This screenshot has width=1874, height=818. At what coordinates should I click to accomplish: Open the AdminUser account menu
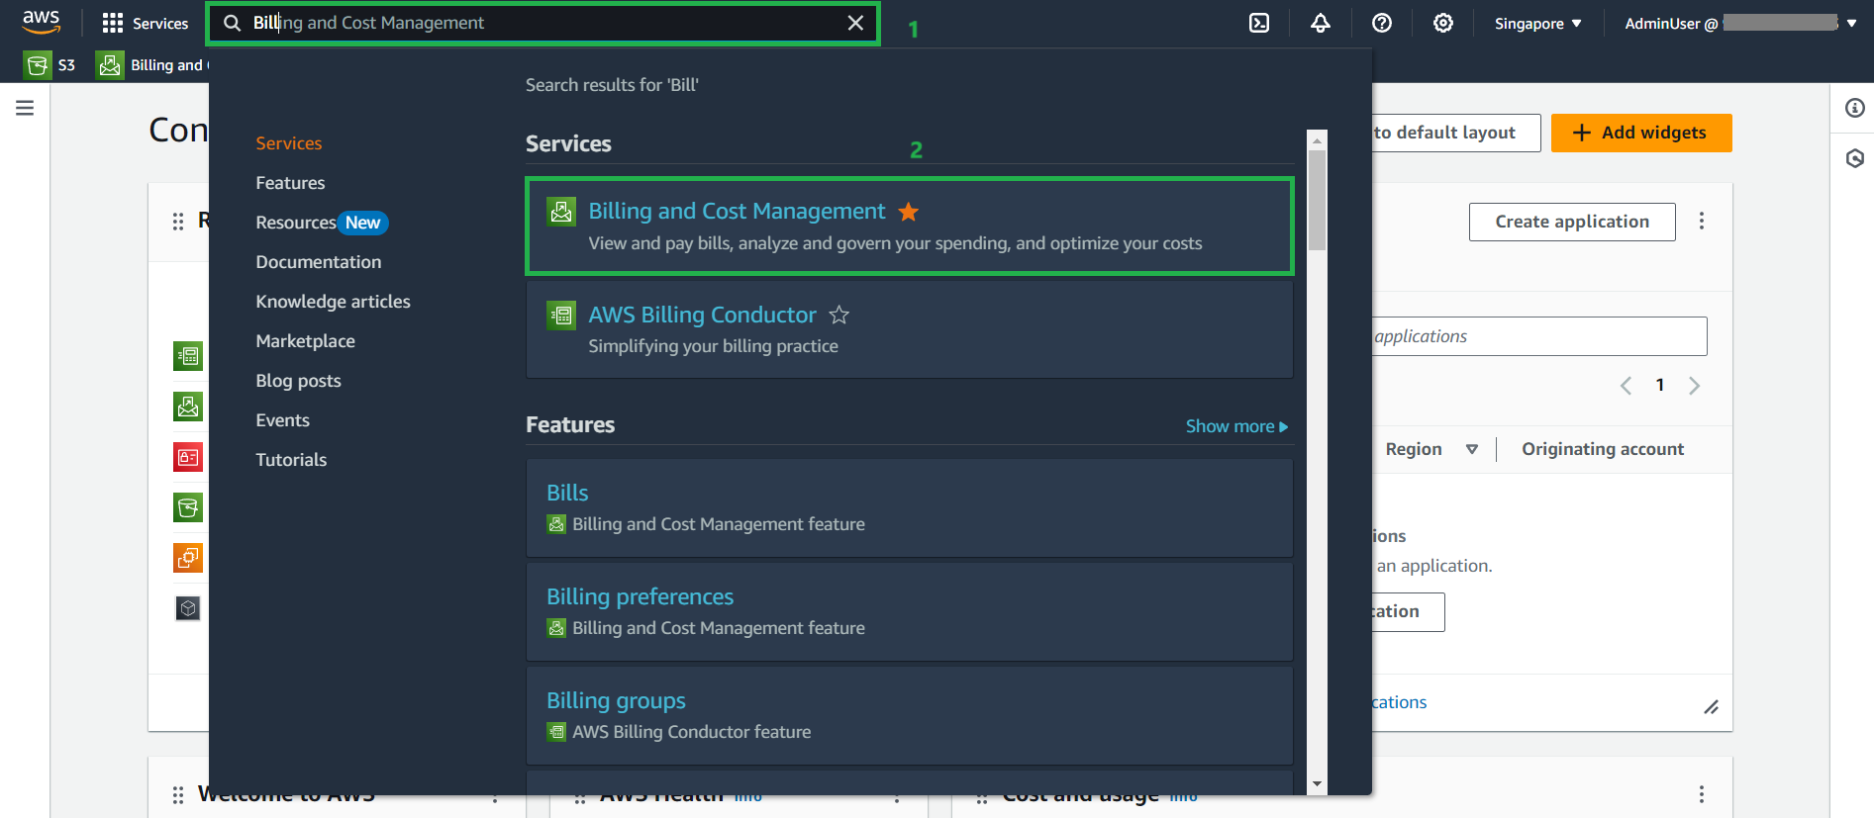click(x=1740, y=23)
